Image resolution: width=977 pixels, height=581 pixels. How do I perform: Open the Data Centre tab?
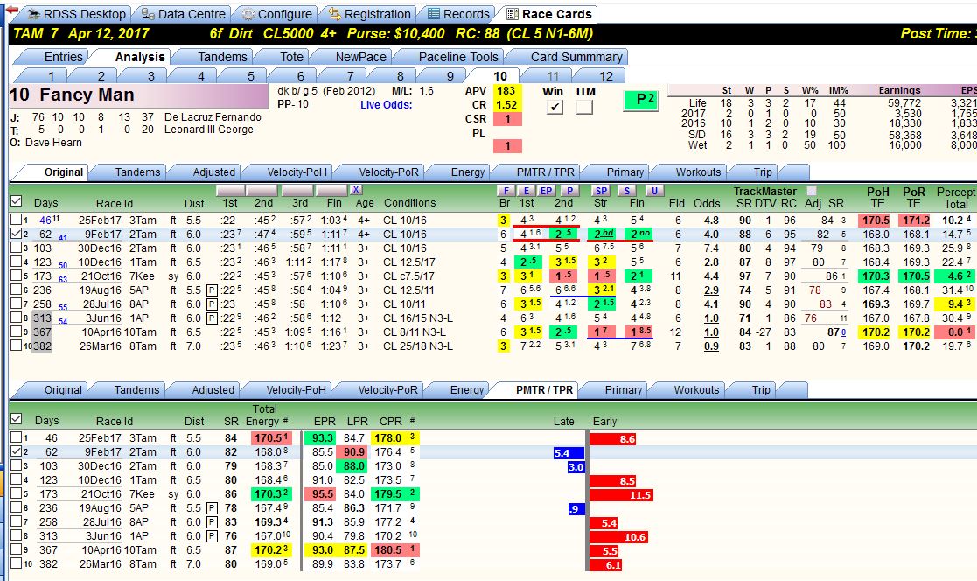point(183,14)
